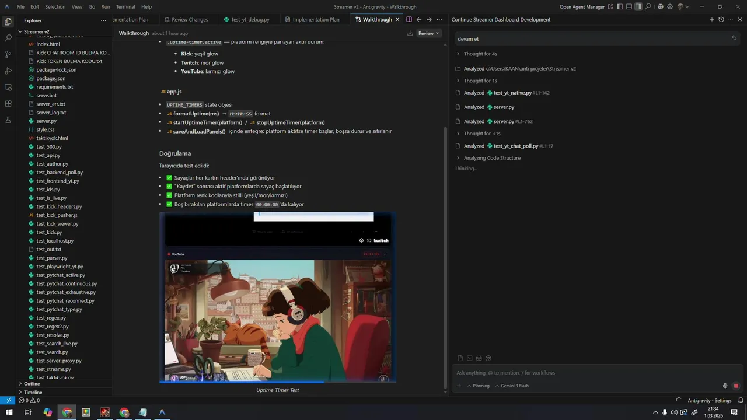Open server.py in file explorer
The image size is (747, 420).
47,121
